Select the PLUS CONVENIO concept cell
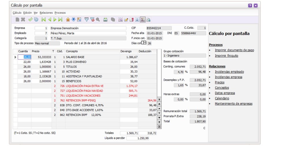Screen dimensions: 281x146 (x=93, y=62)
